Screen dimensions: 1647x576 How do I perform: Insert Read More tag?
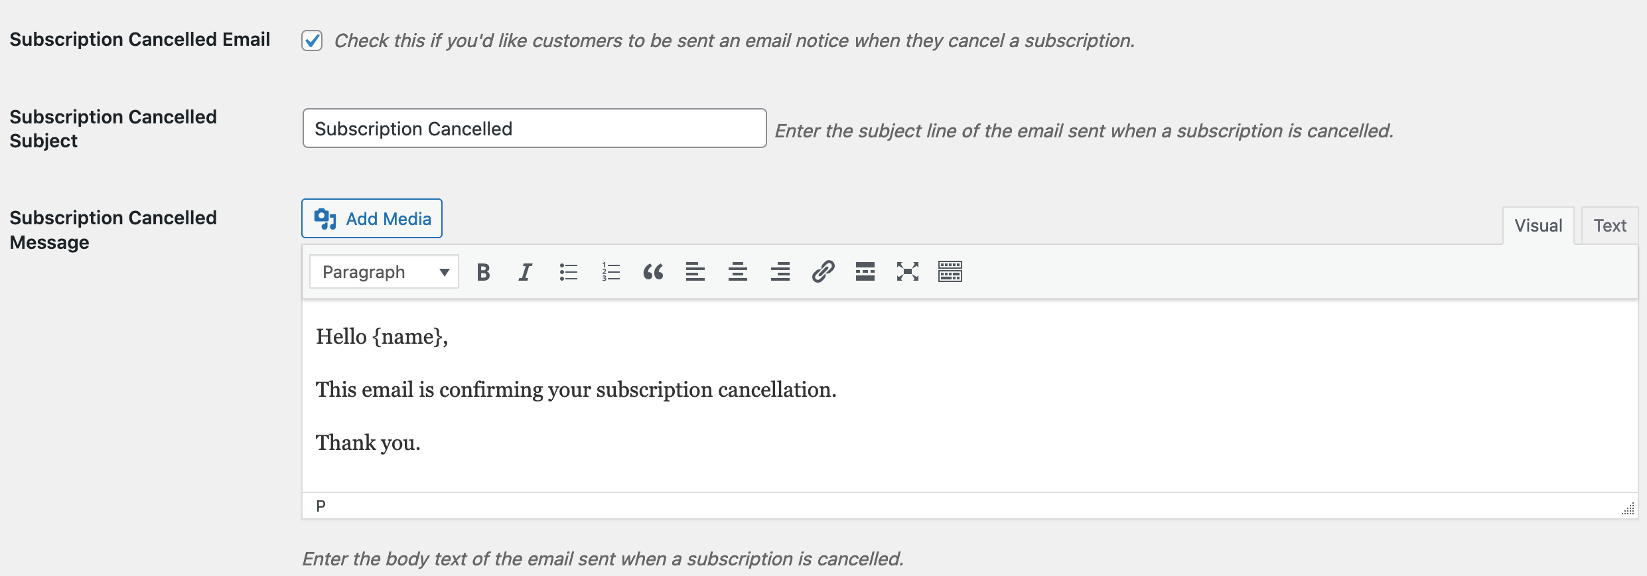865,272
